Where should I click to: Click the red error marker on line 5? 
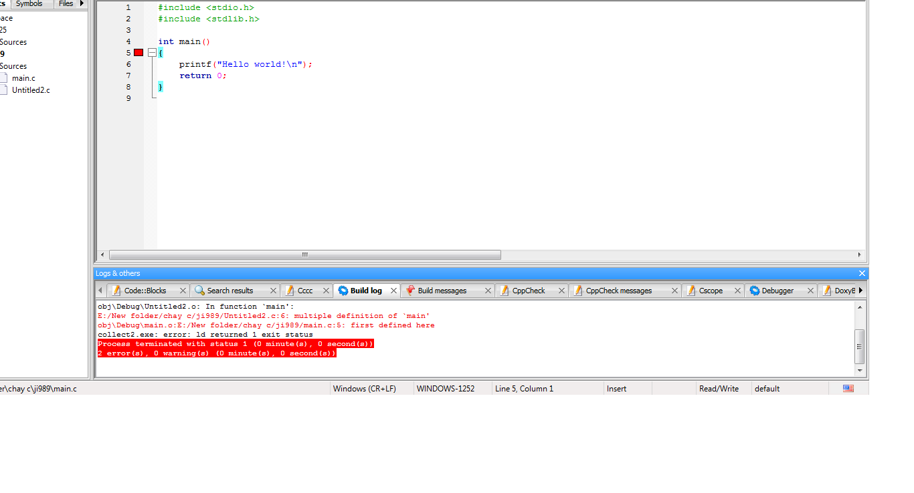(x=139, y=53)
